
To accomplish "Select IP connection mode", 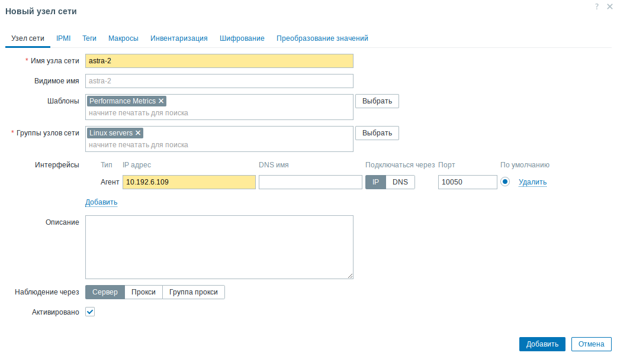I will pos(375,182).
